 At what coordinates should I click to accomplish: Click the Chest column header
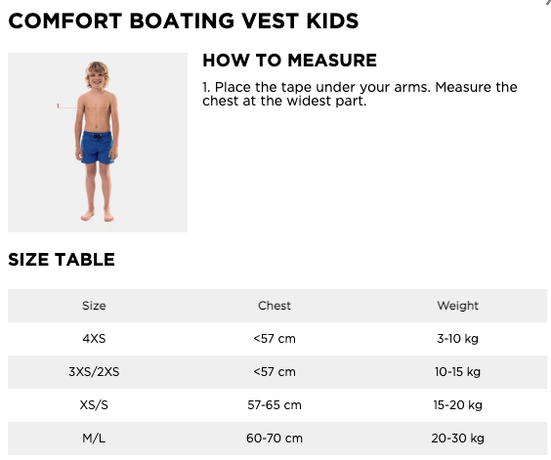tap(275, 306)
